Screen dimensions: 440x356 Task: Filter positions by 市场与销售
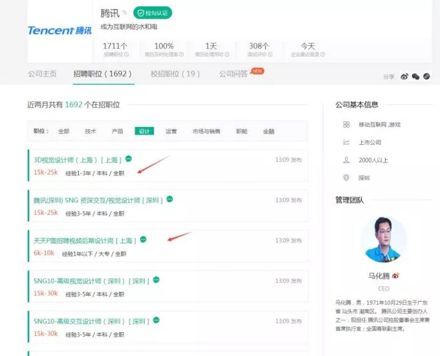point(207,131)
